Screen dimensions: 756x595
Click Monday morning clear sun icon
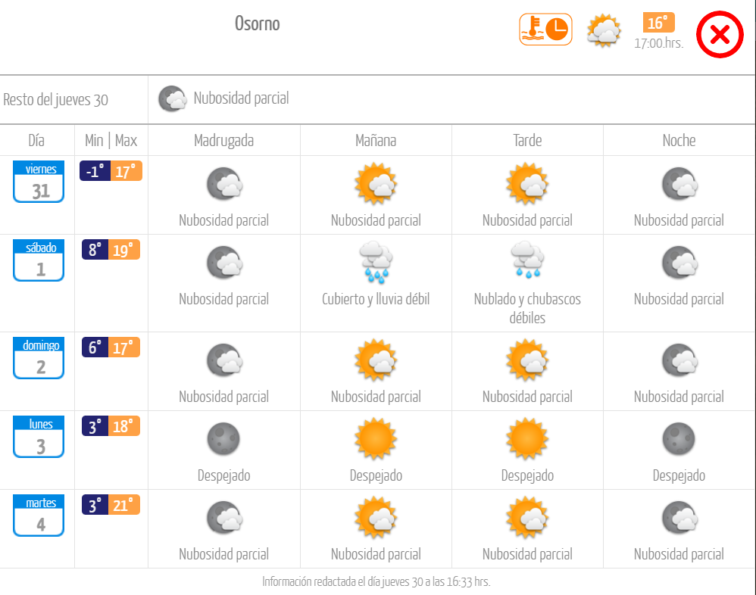click(x=376, y=438)
